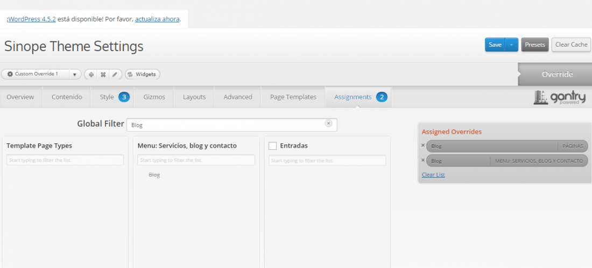Click the Save button
Viewport: 592px width, 268px height.
point(495,45)
